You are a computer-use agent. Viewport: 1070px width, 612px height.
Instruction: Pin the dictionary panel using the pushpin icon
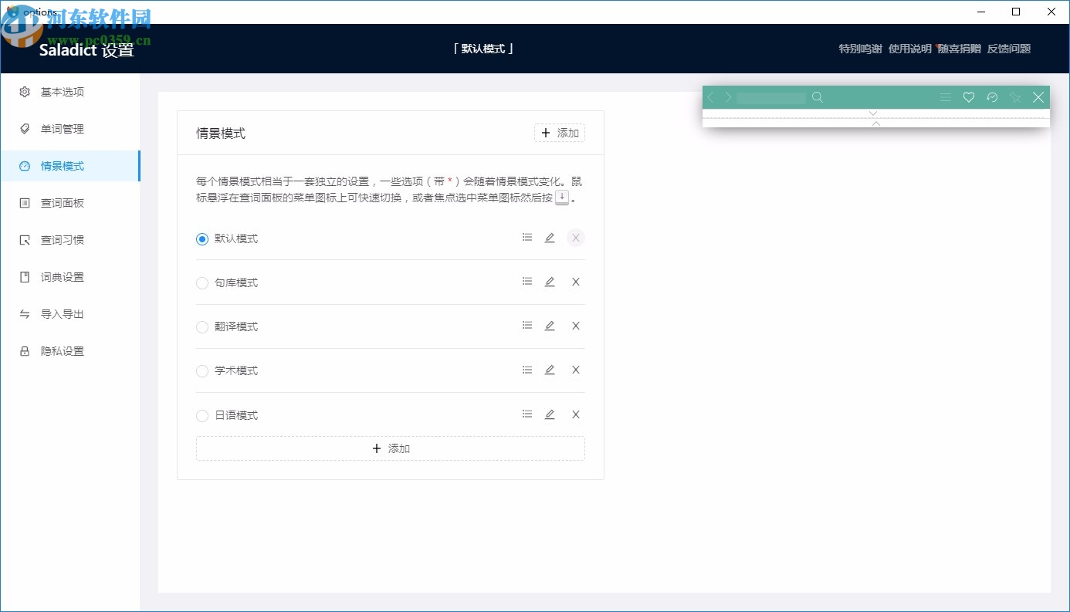coord(1015,97)
